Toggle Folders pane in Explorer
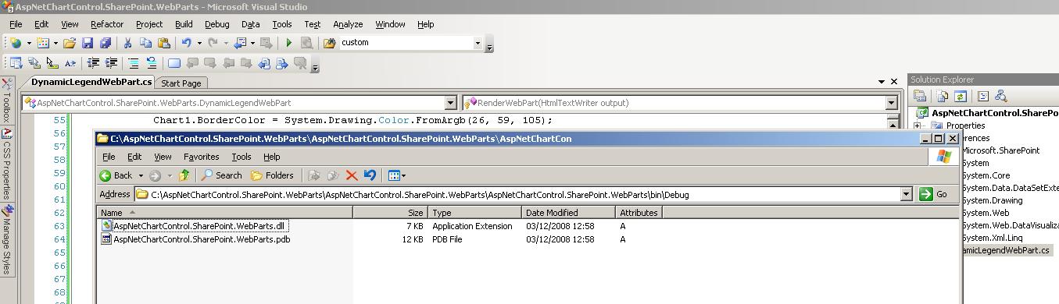Viewport: 1059px width, 304px height. [x=272, y=175]
